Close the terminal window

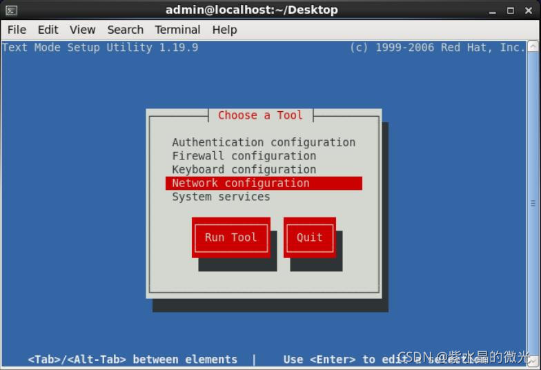pyautogui.click(x=529, y=11)
